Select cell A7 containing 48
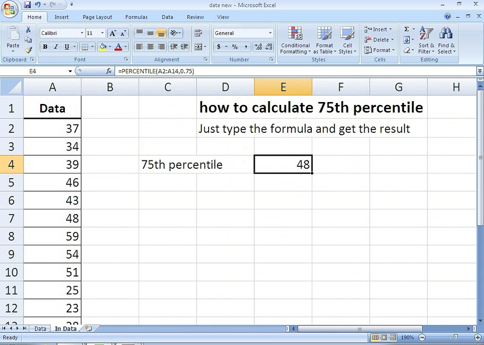Viewport: 484px width, 345px height. point(52,218)
